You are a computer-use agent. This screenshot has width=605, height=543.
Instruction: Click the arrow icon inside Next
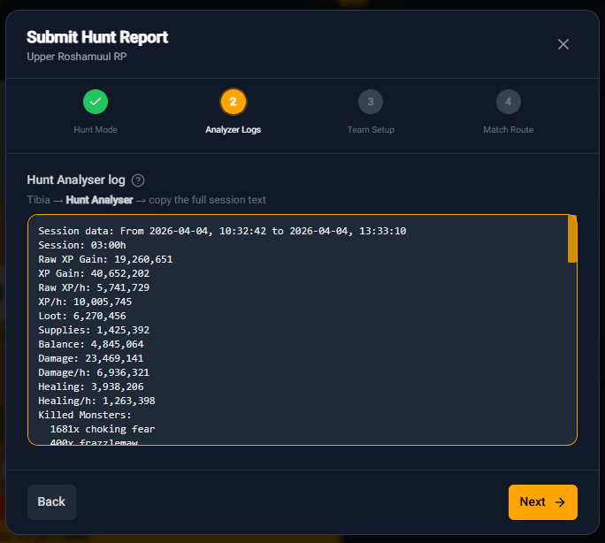click(560, 502)
